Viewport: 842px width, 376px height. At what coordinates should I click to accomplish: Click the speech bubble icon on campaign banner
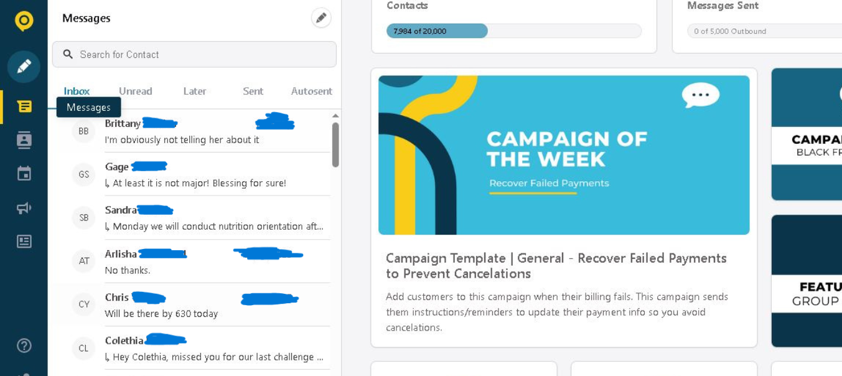click(700, 95)
